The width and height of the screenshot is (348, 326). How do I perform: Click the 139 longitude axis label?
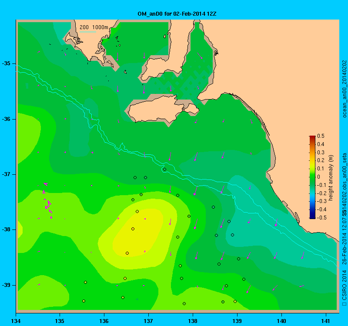[237, 321]
